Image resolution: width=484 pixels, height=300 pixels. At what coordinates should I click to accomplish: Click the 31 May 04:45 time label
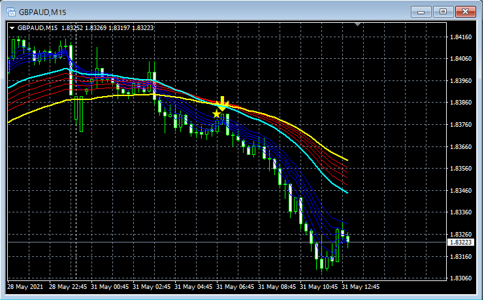click(193, 287)
